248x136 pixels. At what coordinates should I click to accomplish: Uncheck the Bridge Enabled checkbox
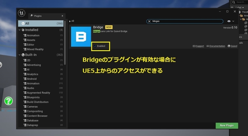95,46
